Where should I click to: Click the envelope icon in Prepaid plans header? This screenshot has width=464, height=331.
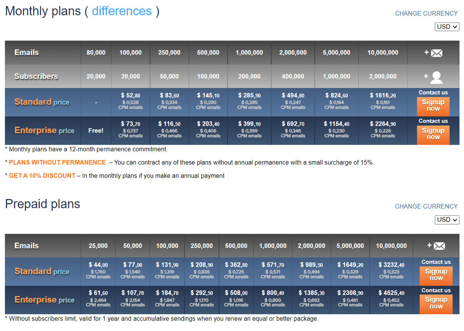(439, 246)
